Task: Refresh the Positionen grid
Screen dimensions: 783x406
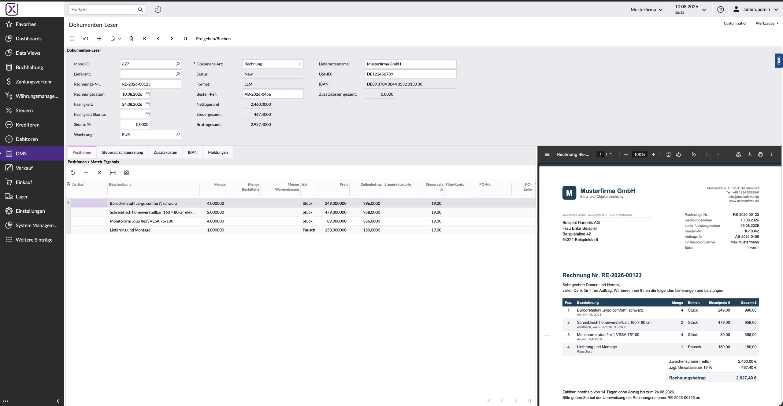Action: 72,173
